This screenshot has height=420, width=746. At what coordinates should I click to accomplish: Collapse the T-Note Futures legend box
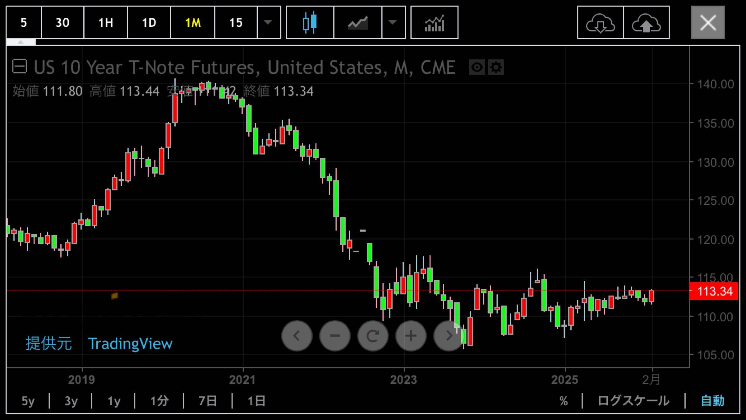pyautogui.click(x=20, y=67)
